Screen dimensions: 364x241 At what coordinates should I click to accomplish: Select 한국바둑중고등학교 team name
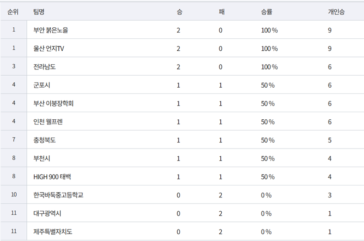pos(58,195)
